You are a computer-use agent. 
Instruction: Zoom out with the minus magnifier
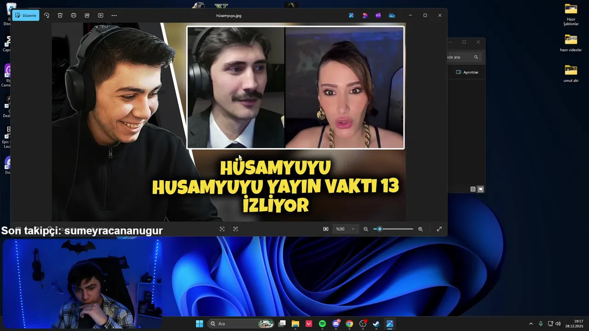coord(366,229)
